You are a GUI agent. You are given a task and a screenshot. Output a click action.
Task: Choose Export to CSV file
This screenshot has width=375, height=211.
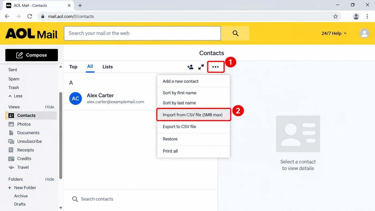pos(193,127)
